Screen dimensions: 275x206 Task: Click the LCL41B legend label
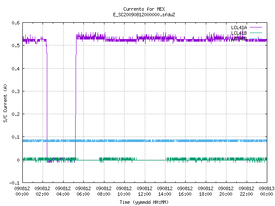tap(239, 33)
